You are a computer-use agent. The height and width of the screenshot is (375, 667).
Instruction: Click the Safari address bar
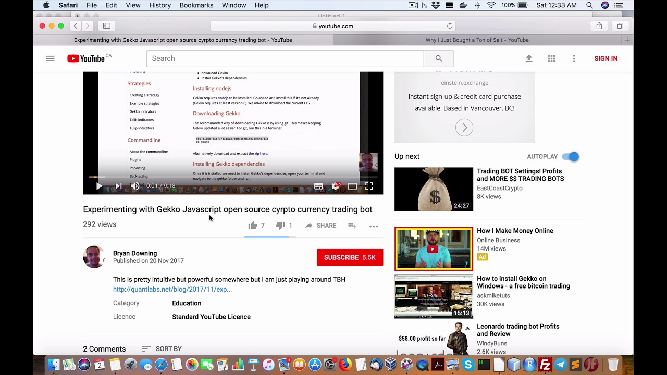pyautogui.click(x=333, y=26)
